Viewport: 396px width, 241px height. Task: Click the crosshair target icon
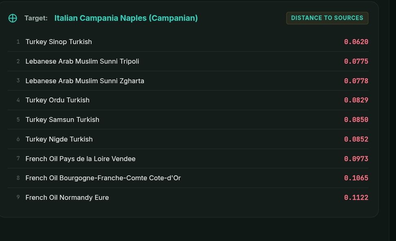[13, 18]
